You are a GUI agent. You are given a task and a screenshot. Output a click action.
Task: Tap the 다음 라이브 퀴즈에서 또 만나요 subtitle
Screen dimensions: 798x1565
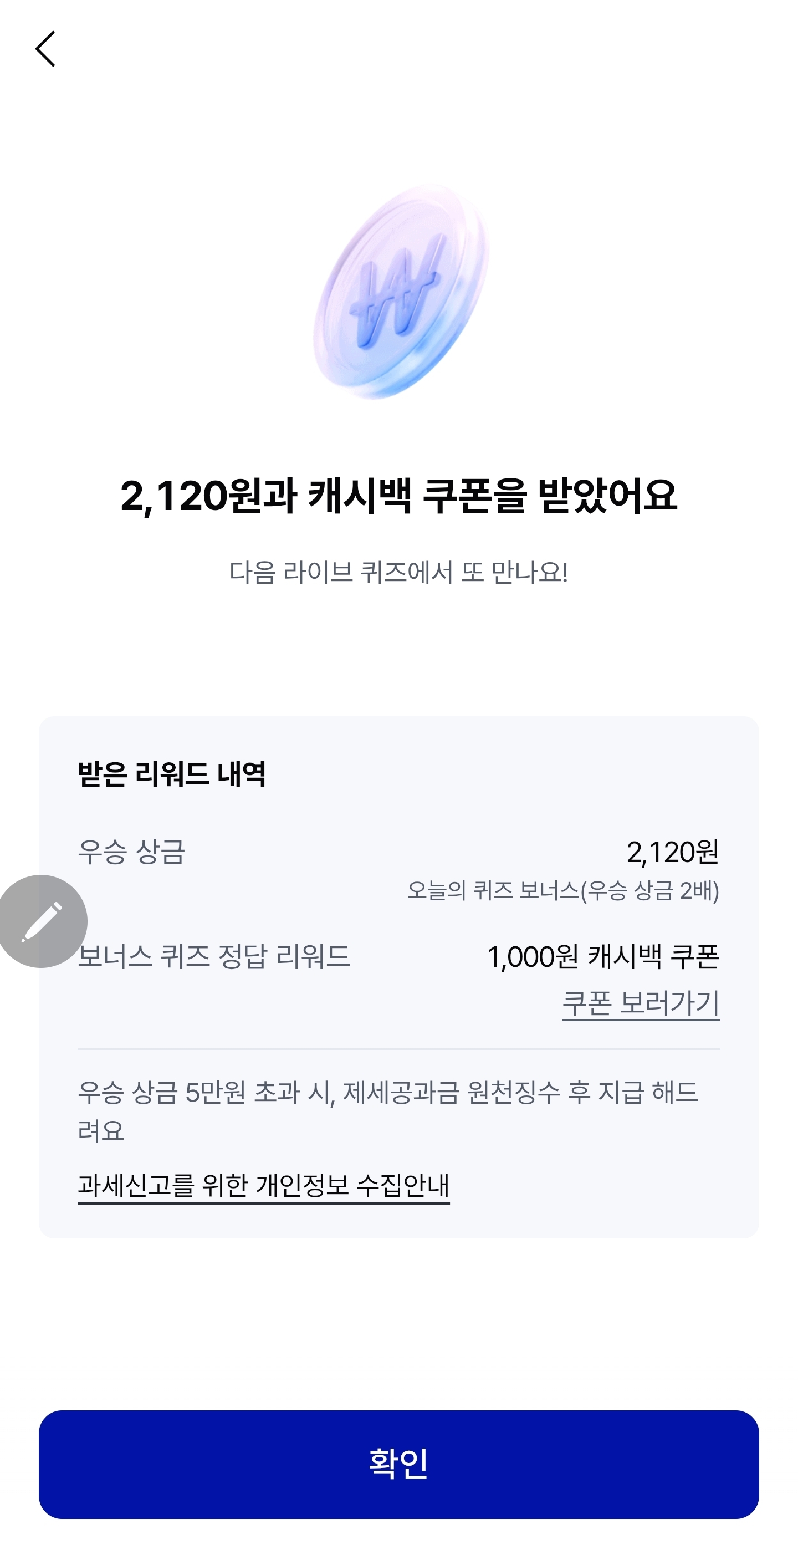tap(399, 572)
